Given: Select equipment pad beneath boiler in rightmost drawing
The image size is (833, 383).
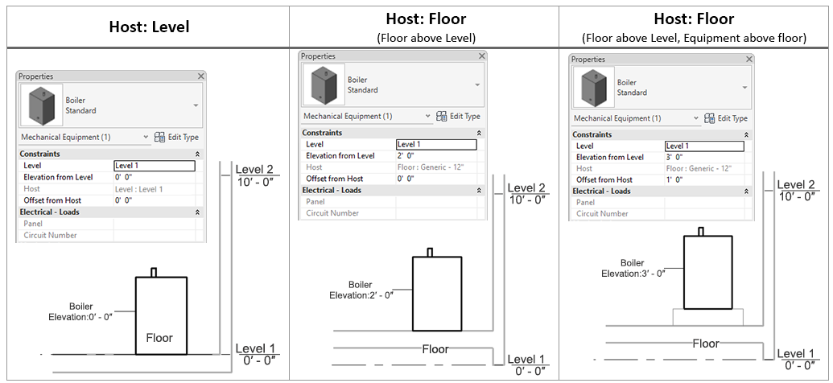Looking at the screenshot, I should pyautogui.click(x=707, y=317).
